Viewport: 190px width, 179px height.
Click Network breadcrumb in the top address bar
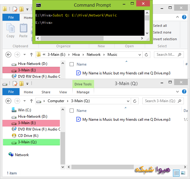93,55
